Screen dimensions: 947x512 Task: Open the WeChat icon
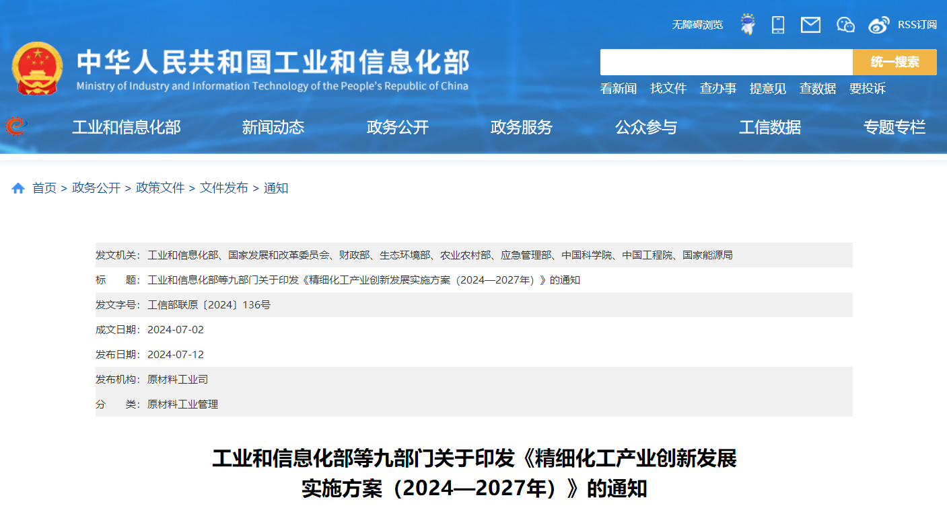pos(845,25)
